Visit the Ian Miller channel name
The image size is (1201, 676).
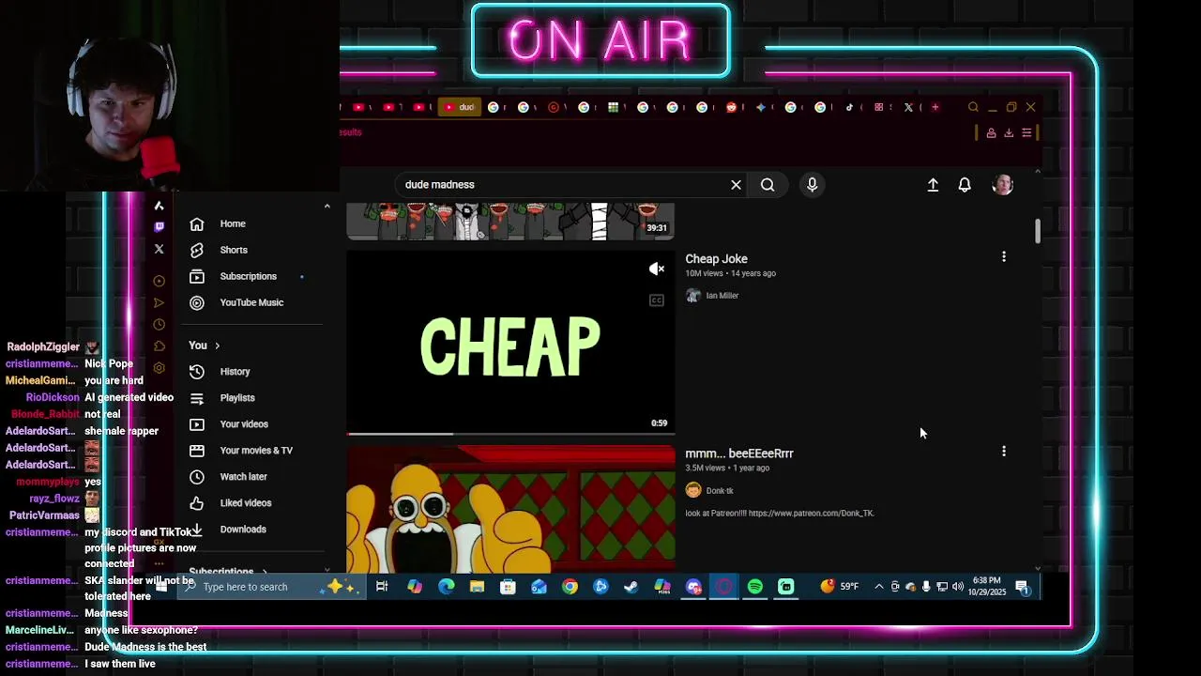click(722, 296)
